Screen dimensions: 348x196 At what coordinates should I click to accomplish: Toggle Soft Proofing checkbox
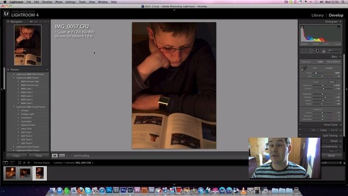(x=71, y=156)
